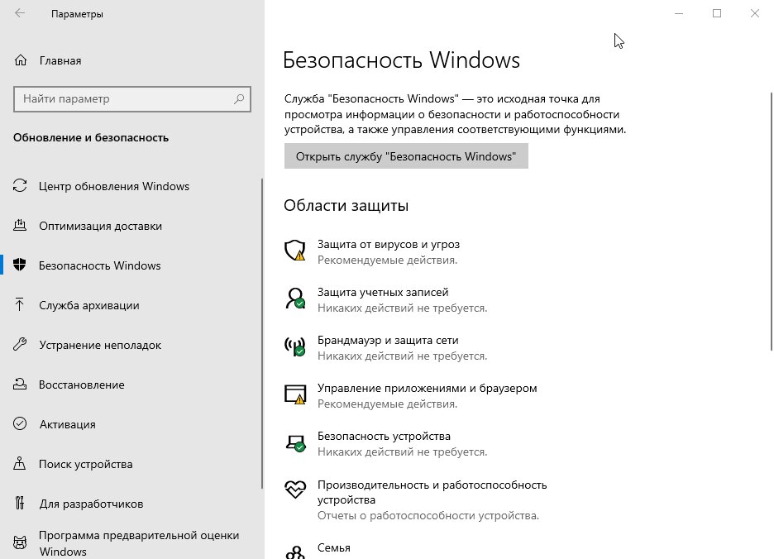Click the firewall antenna icon
Viewport: 774px width, 559px height.
pos(295,346)
